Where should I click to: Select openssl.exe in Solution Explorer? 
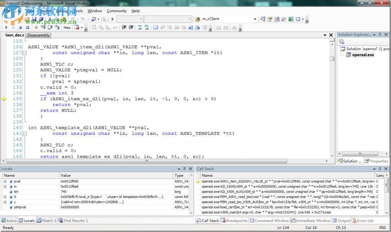click(x=363, y=55)
